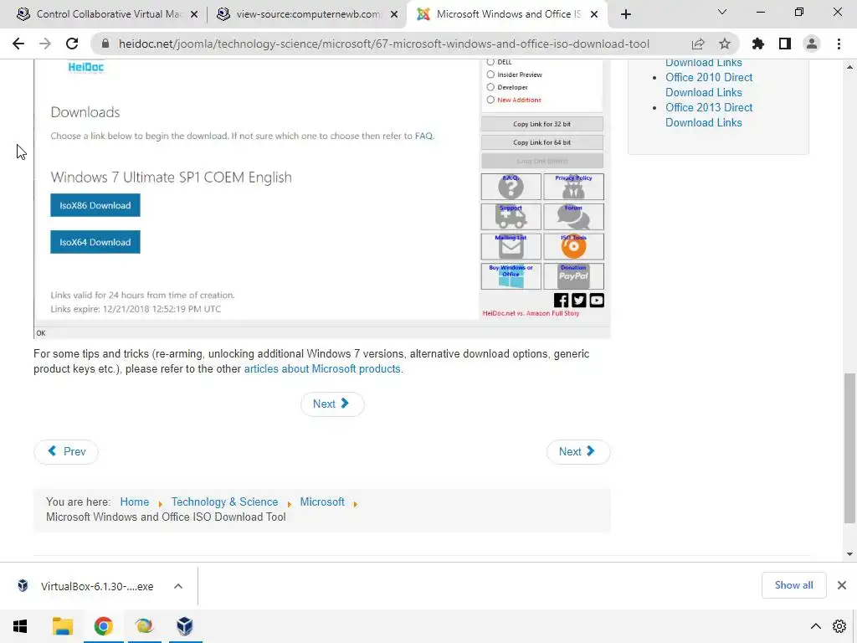Screen dimensions: 857x643
Task: Click the right-side Next navigation button
Action: pos(577,451)
